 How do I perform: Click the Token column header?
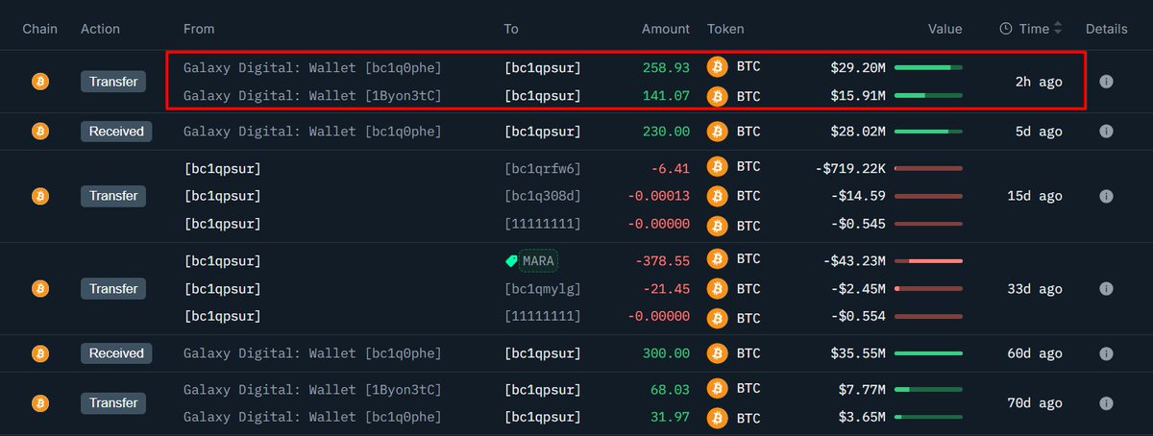725,29
